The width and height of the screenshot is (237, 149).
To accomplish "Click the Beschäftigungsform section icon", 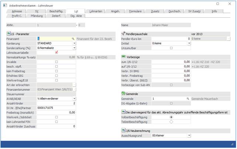I will coord(124,112).
